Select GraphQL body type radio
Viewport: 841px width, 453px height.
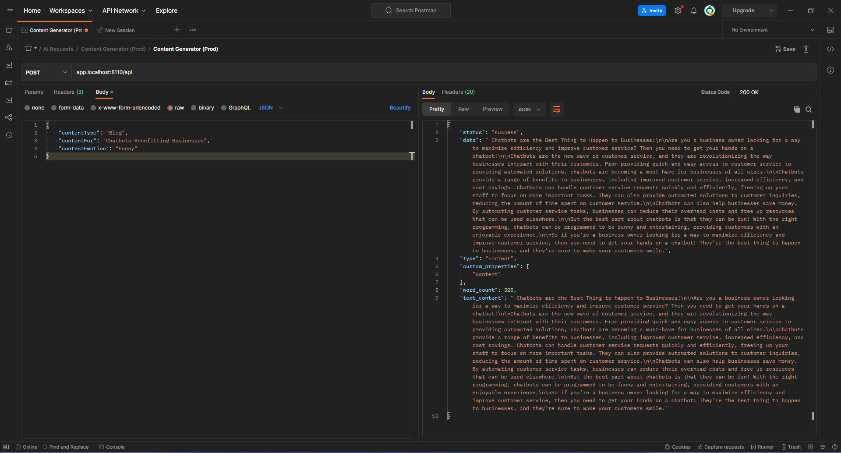224,108
